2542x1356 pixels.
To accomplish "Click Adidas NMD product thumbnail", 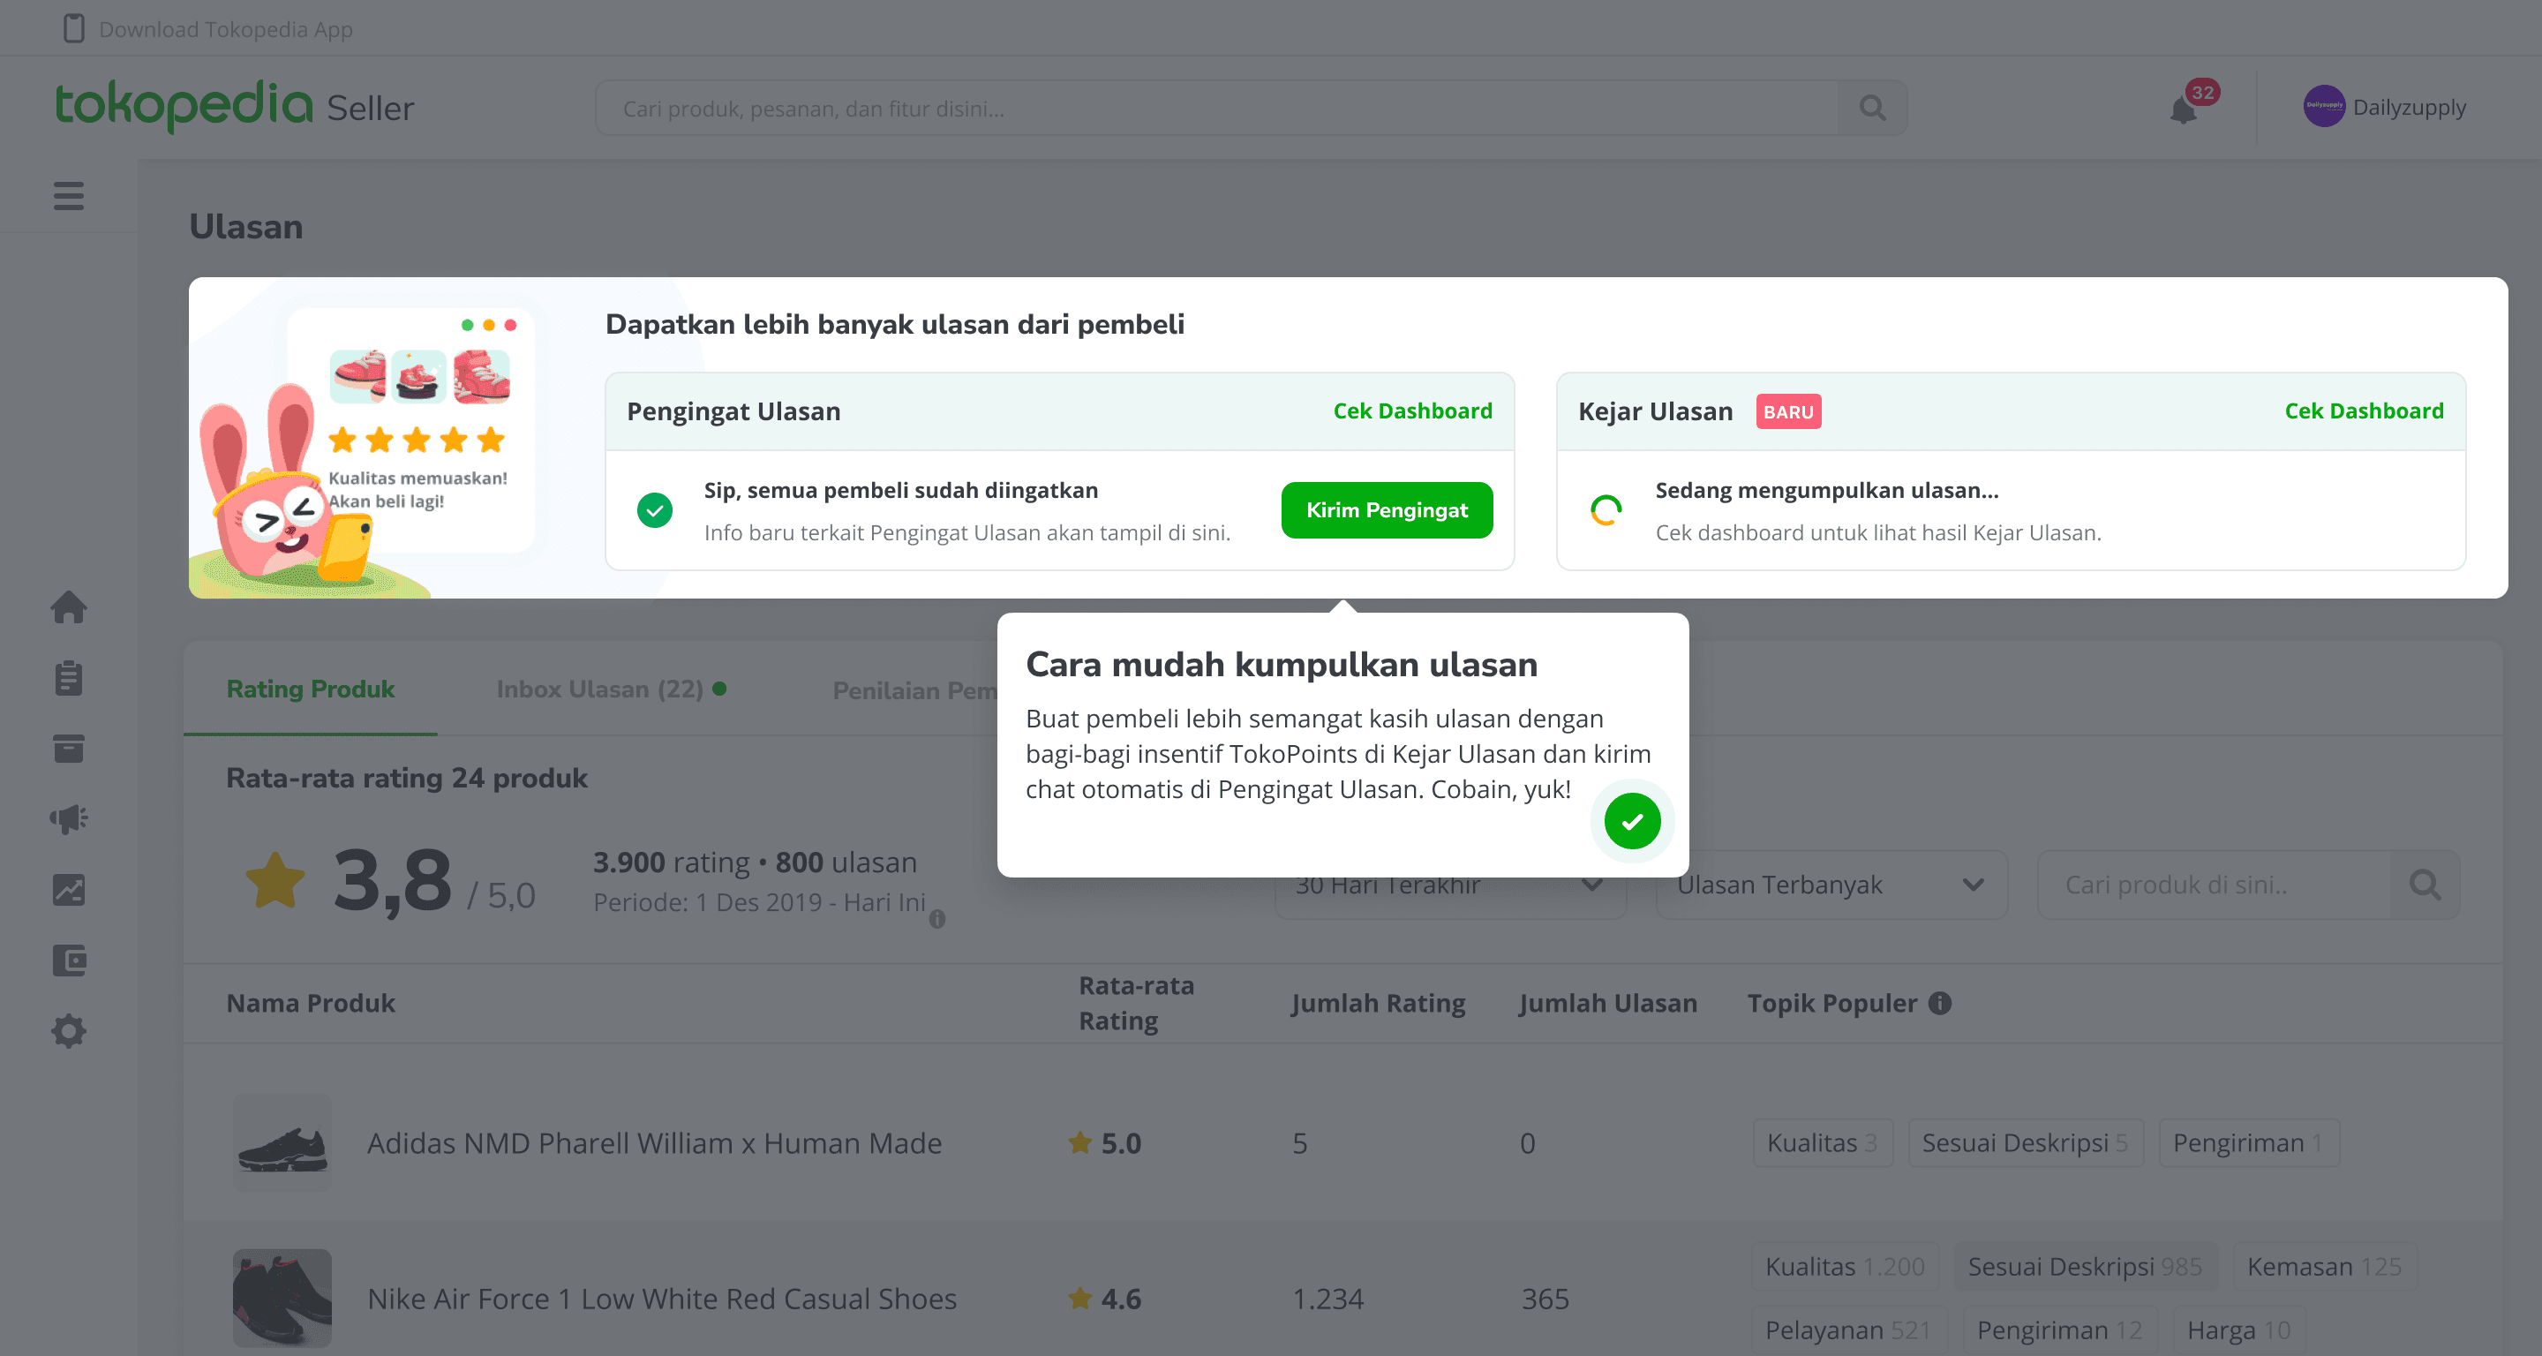I will click(x=282, y=1141).
